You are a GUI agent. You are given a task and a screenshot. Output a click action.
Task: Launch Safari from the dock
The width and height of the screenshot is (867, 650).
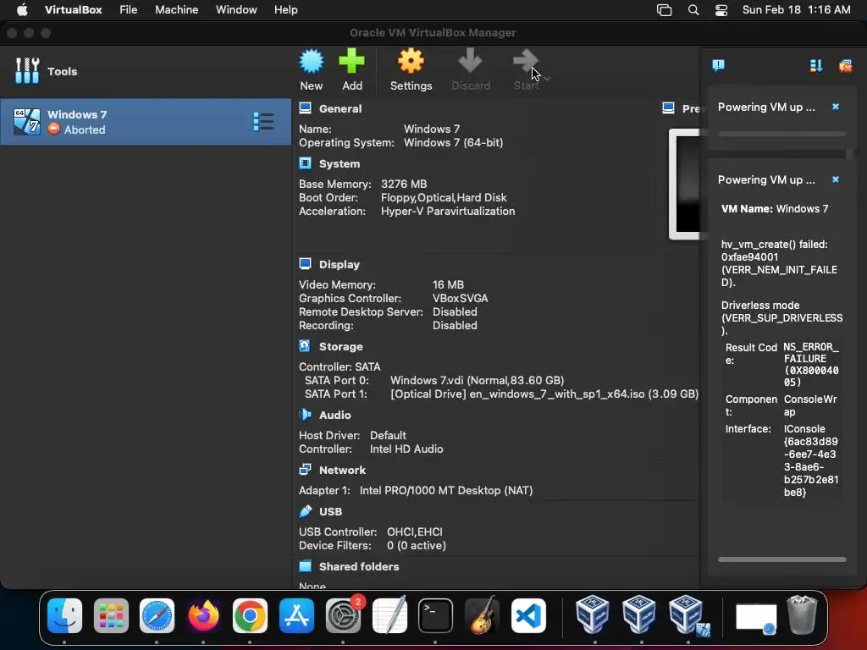pos(157,615)
